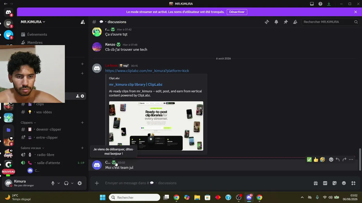Add a channel to Clippers category
Viewport: 362px width, 203px height.
(82, 123)
